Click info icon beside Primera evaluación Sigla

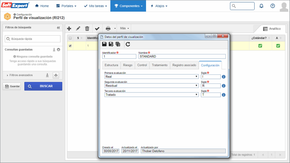coord(224,77)
